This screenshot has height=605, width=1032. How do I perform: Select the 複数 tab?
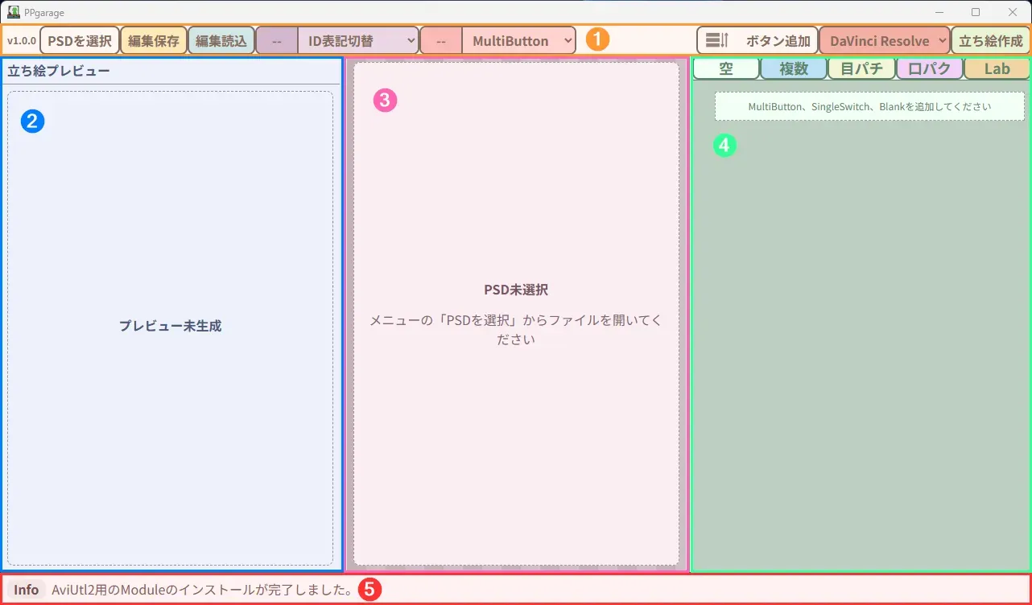[x=794, y=68]
